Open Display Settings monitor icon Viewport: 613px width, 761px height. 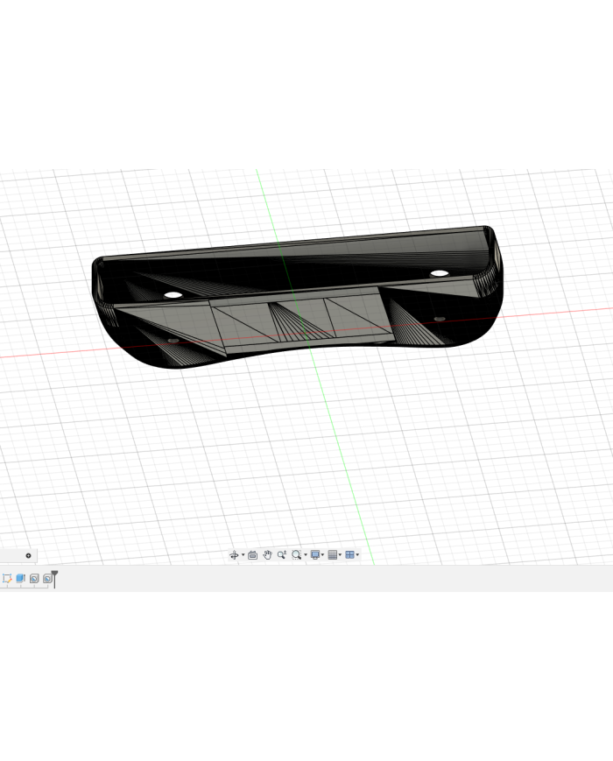315,555
